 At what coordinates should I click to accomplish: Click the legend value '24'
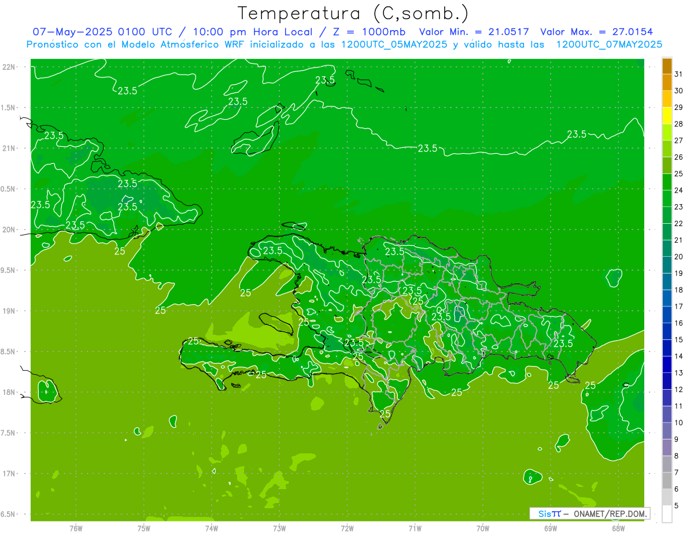[678, 190]
